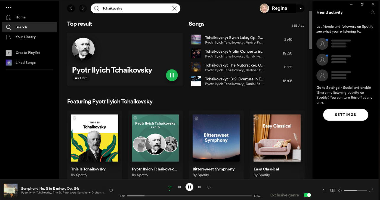Open the Easy Classical playlist cover
Screen dimensions: 380x200
277,138
